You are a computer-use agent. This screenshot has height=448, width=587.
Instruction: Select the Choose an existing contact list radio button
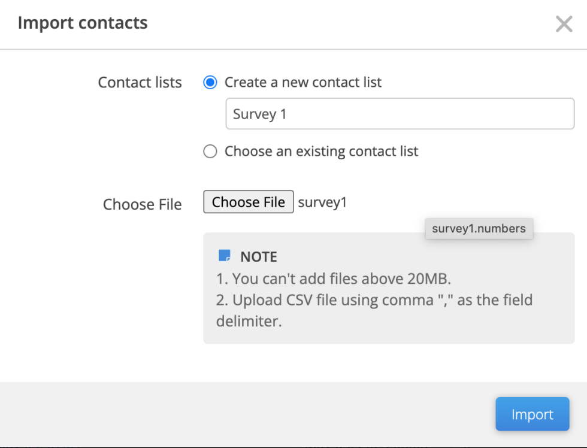[210, 152]
